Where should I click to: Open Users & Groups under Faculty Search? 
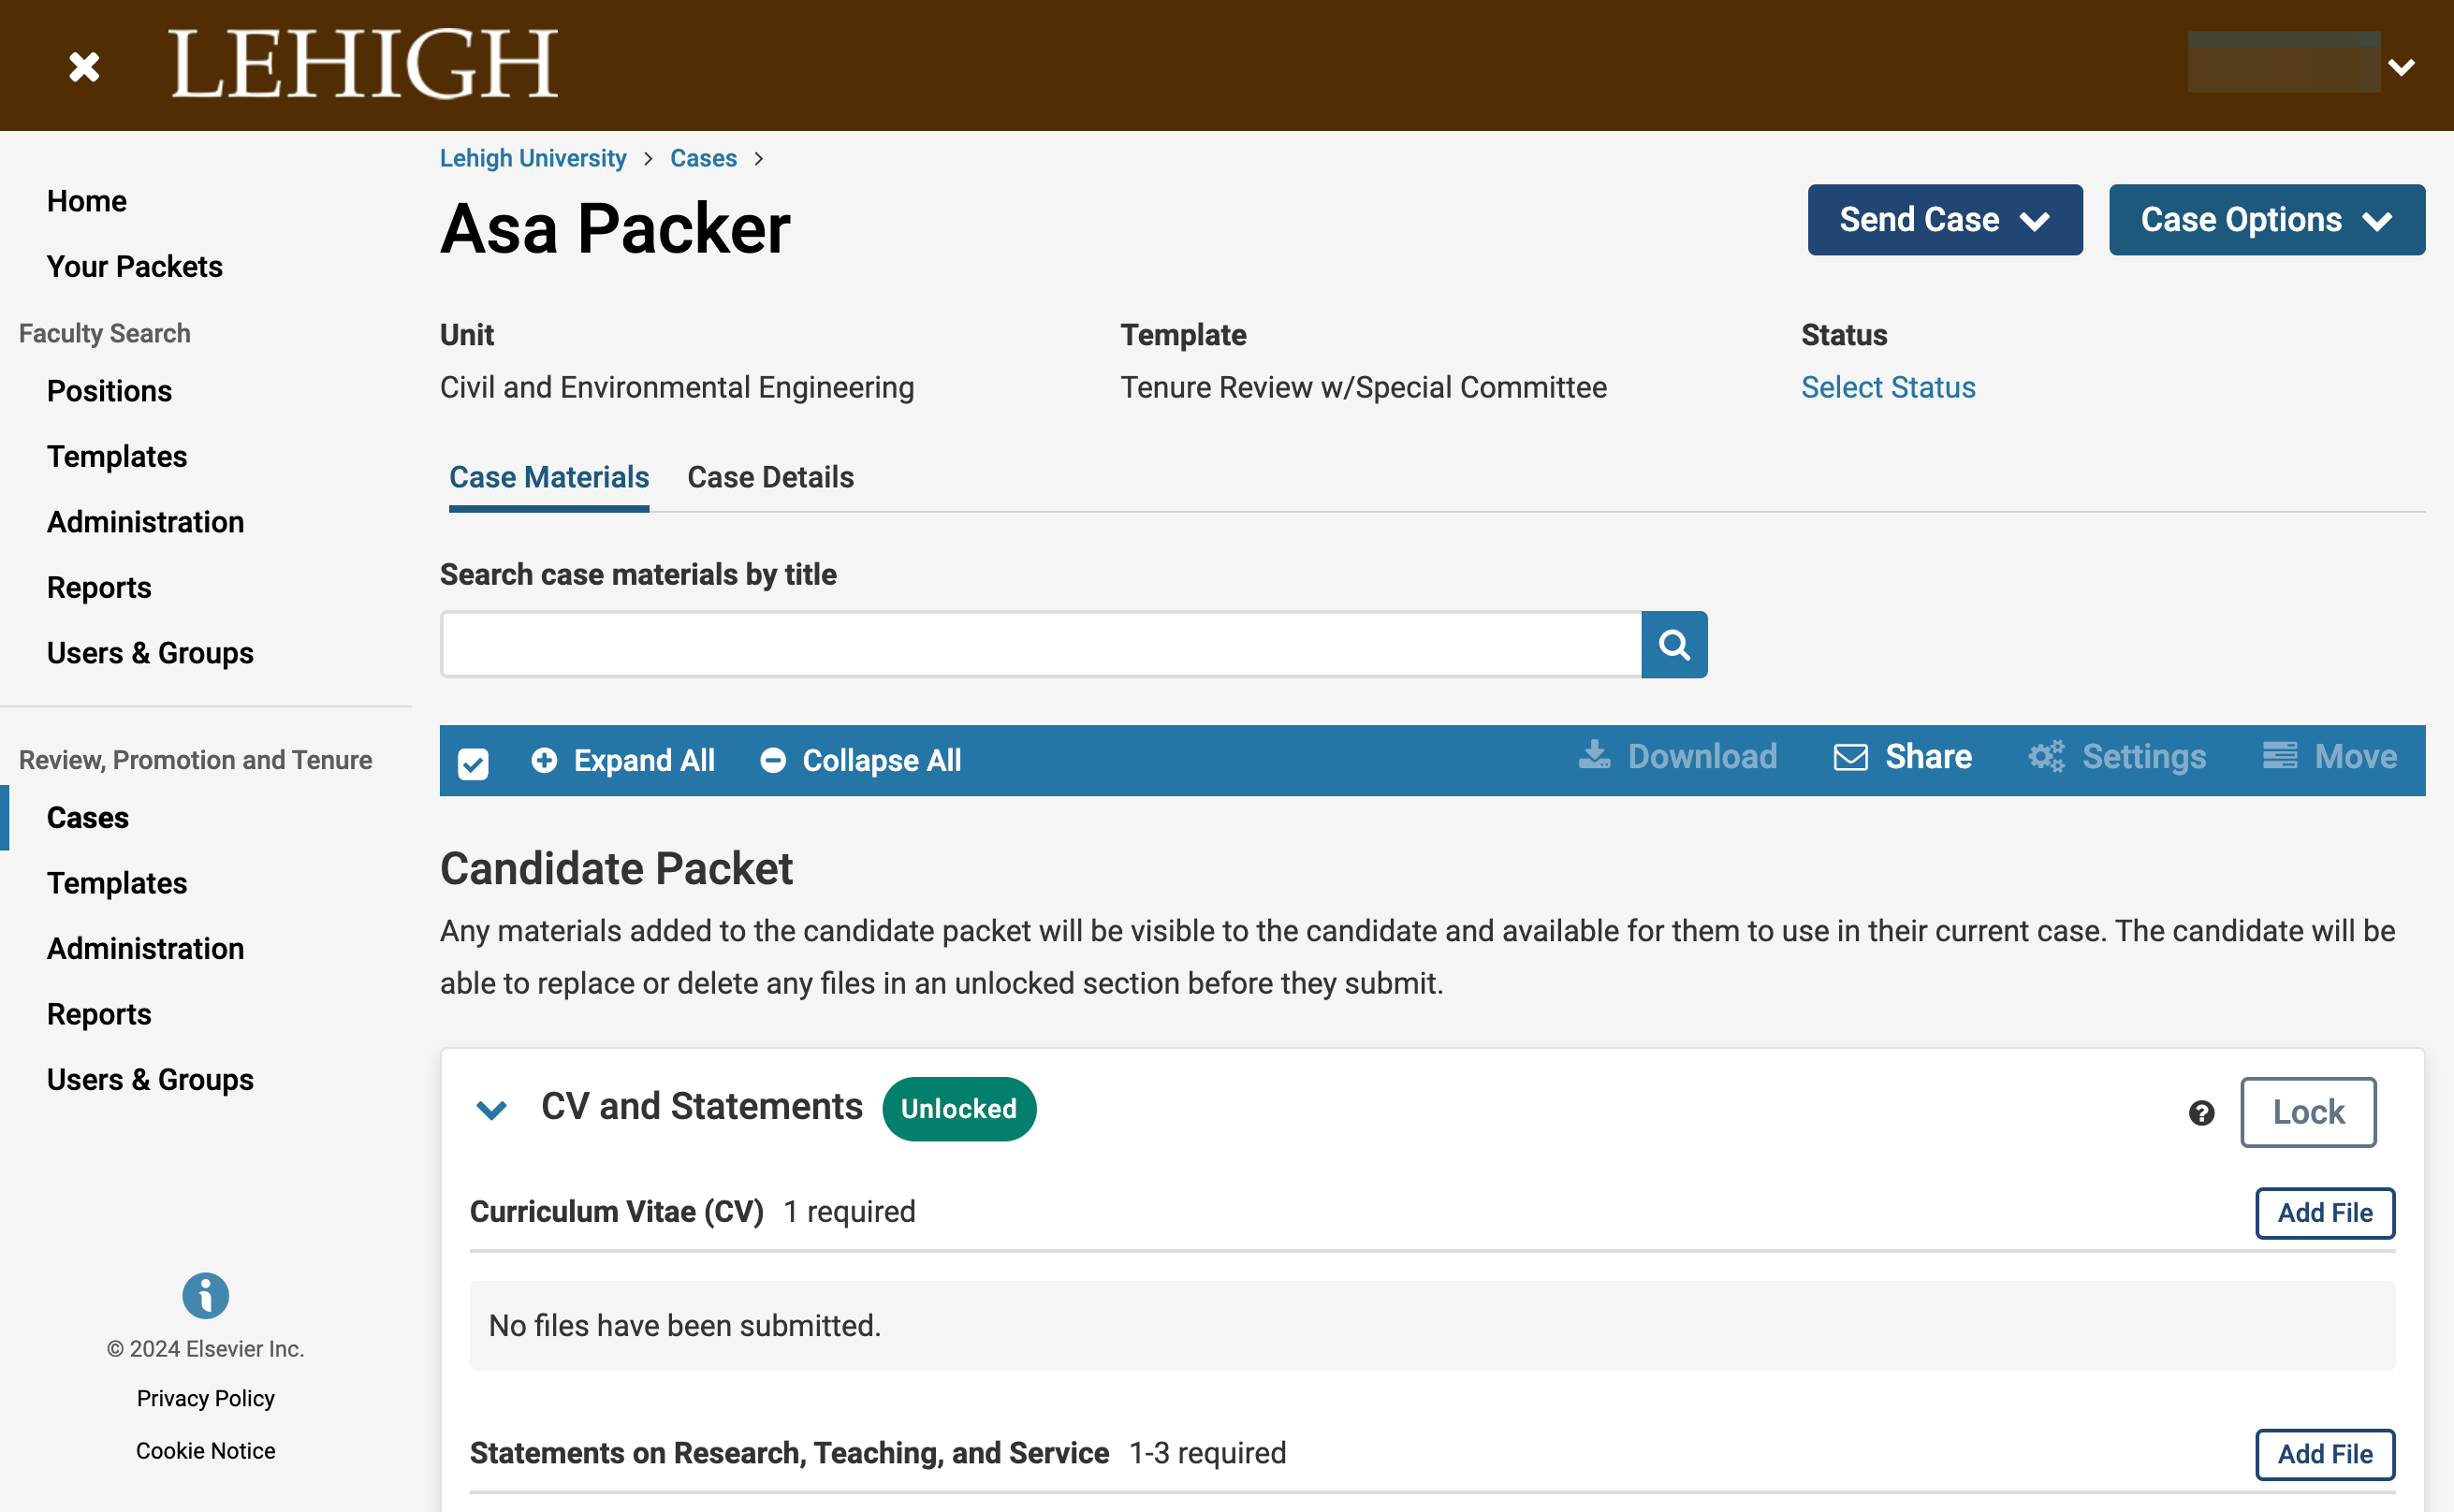[150, 653]
